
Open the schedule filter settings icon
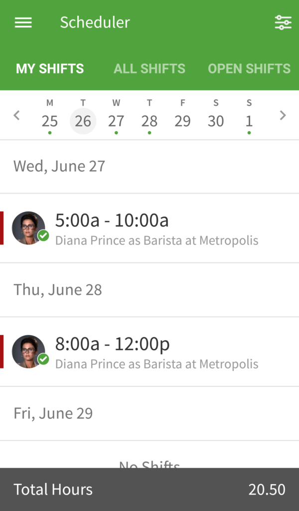pos(283,22)
